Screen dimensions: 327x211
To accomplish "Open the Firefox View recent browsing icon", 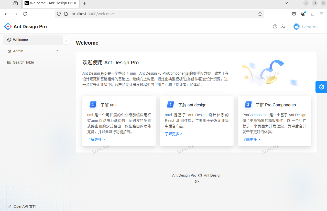I will [16, 3].
